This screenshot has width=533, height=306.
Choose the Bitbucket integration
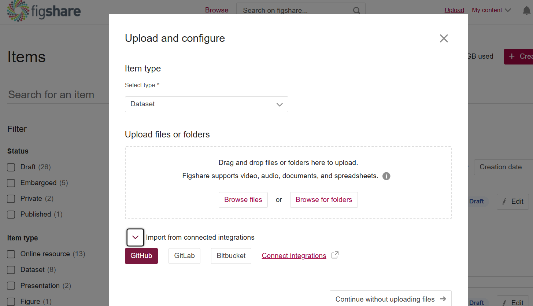(x=231, y=256)
